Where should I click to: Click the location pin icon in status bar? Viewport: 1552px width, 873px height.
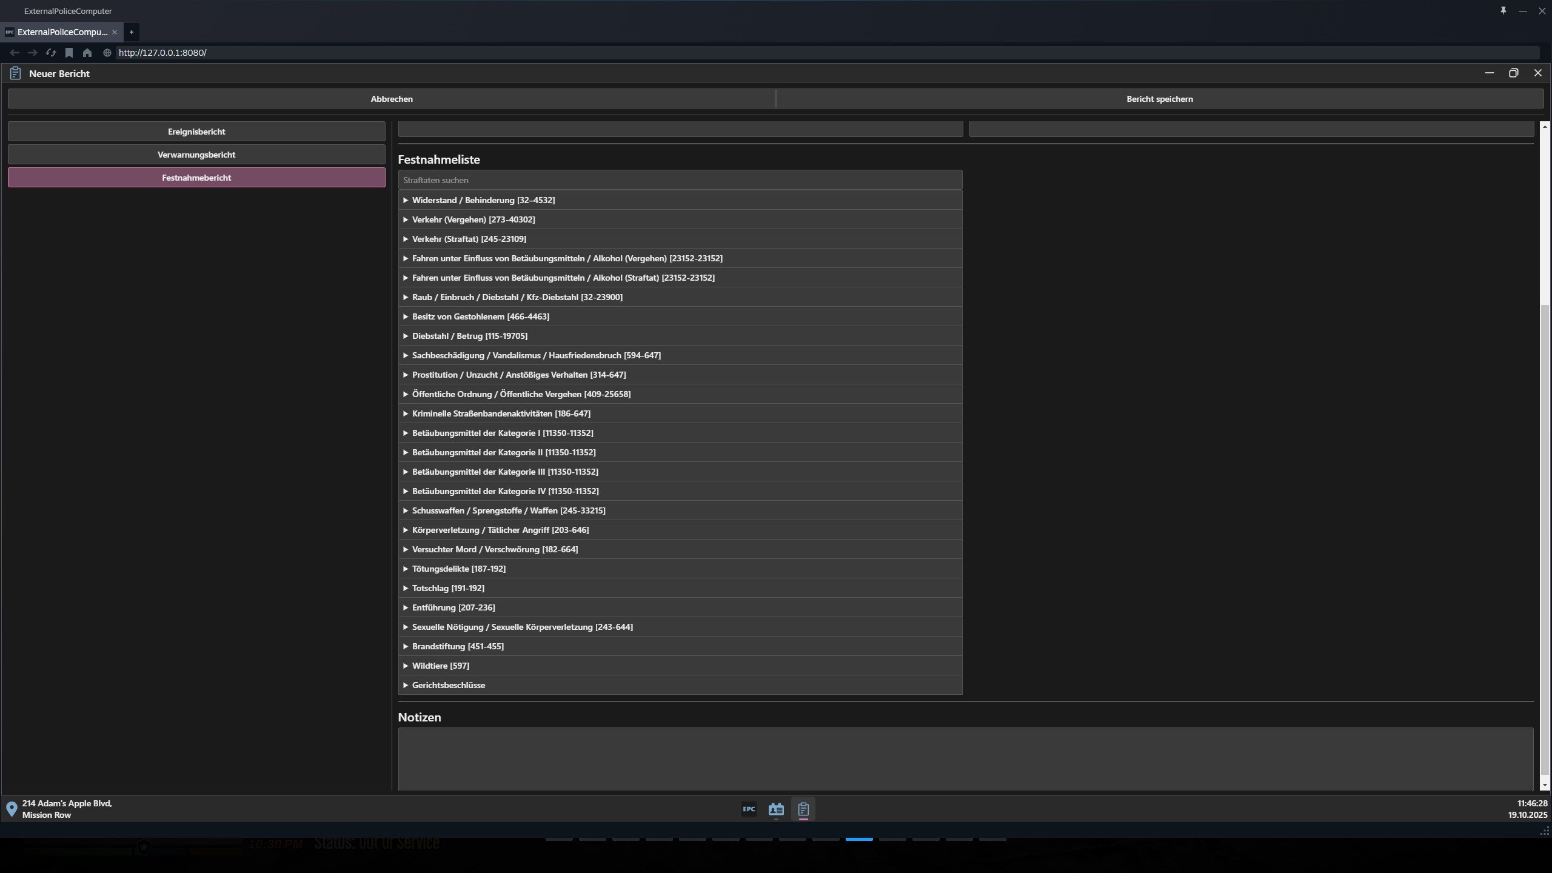point(12,809)
